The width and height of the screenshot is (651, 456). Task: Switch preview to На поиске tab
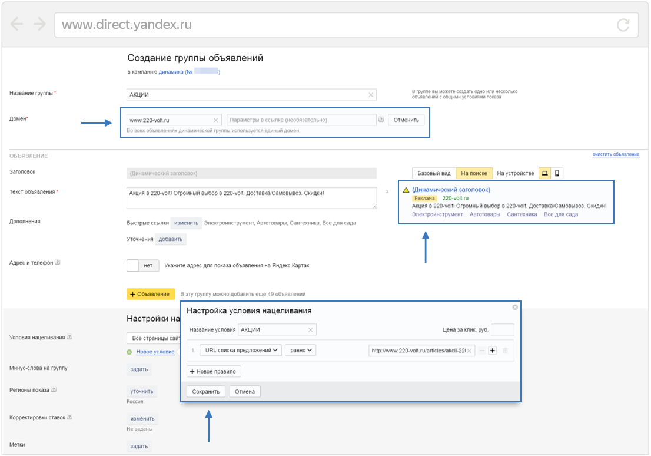pos(474,173)
